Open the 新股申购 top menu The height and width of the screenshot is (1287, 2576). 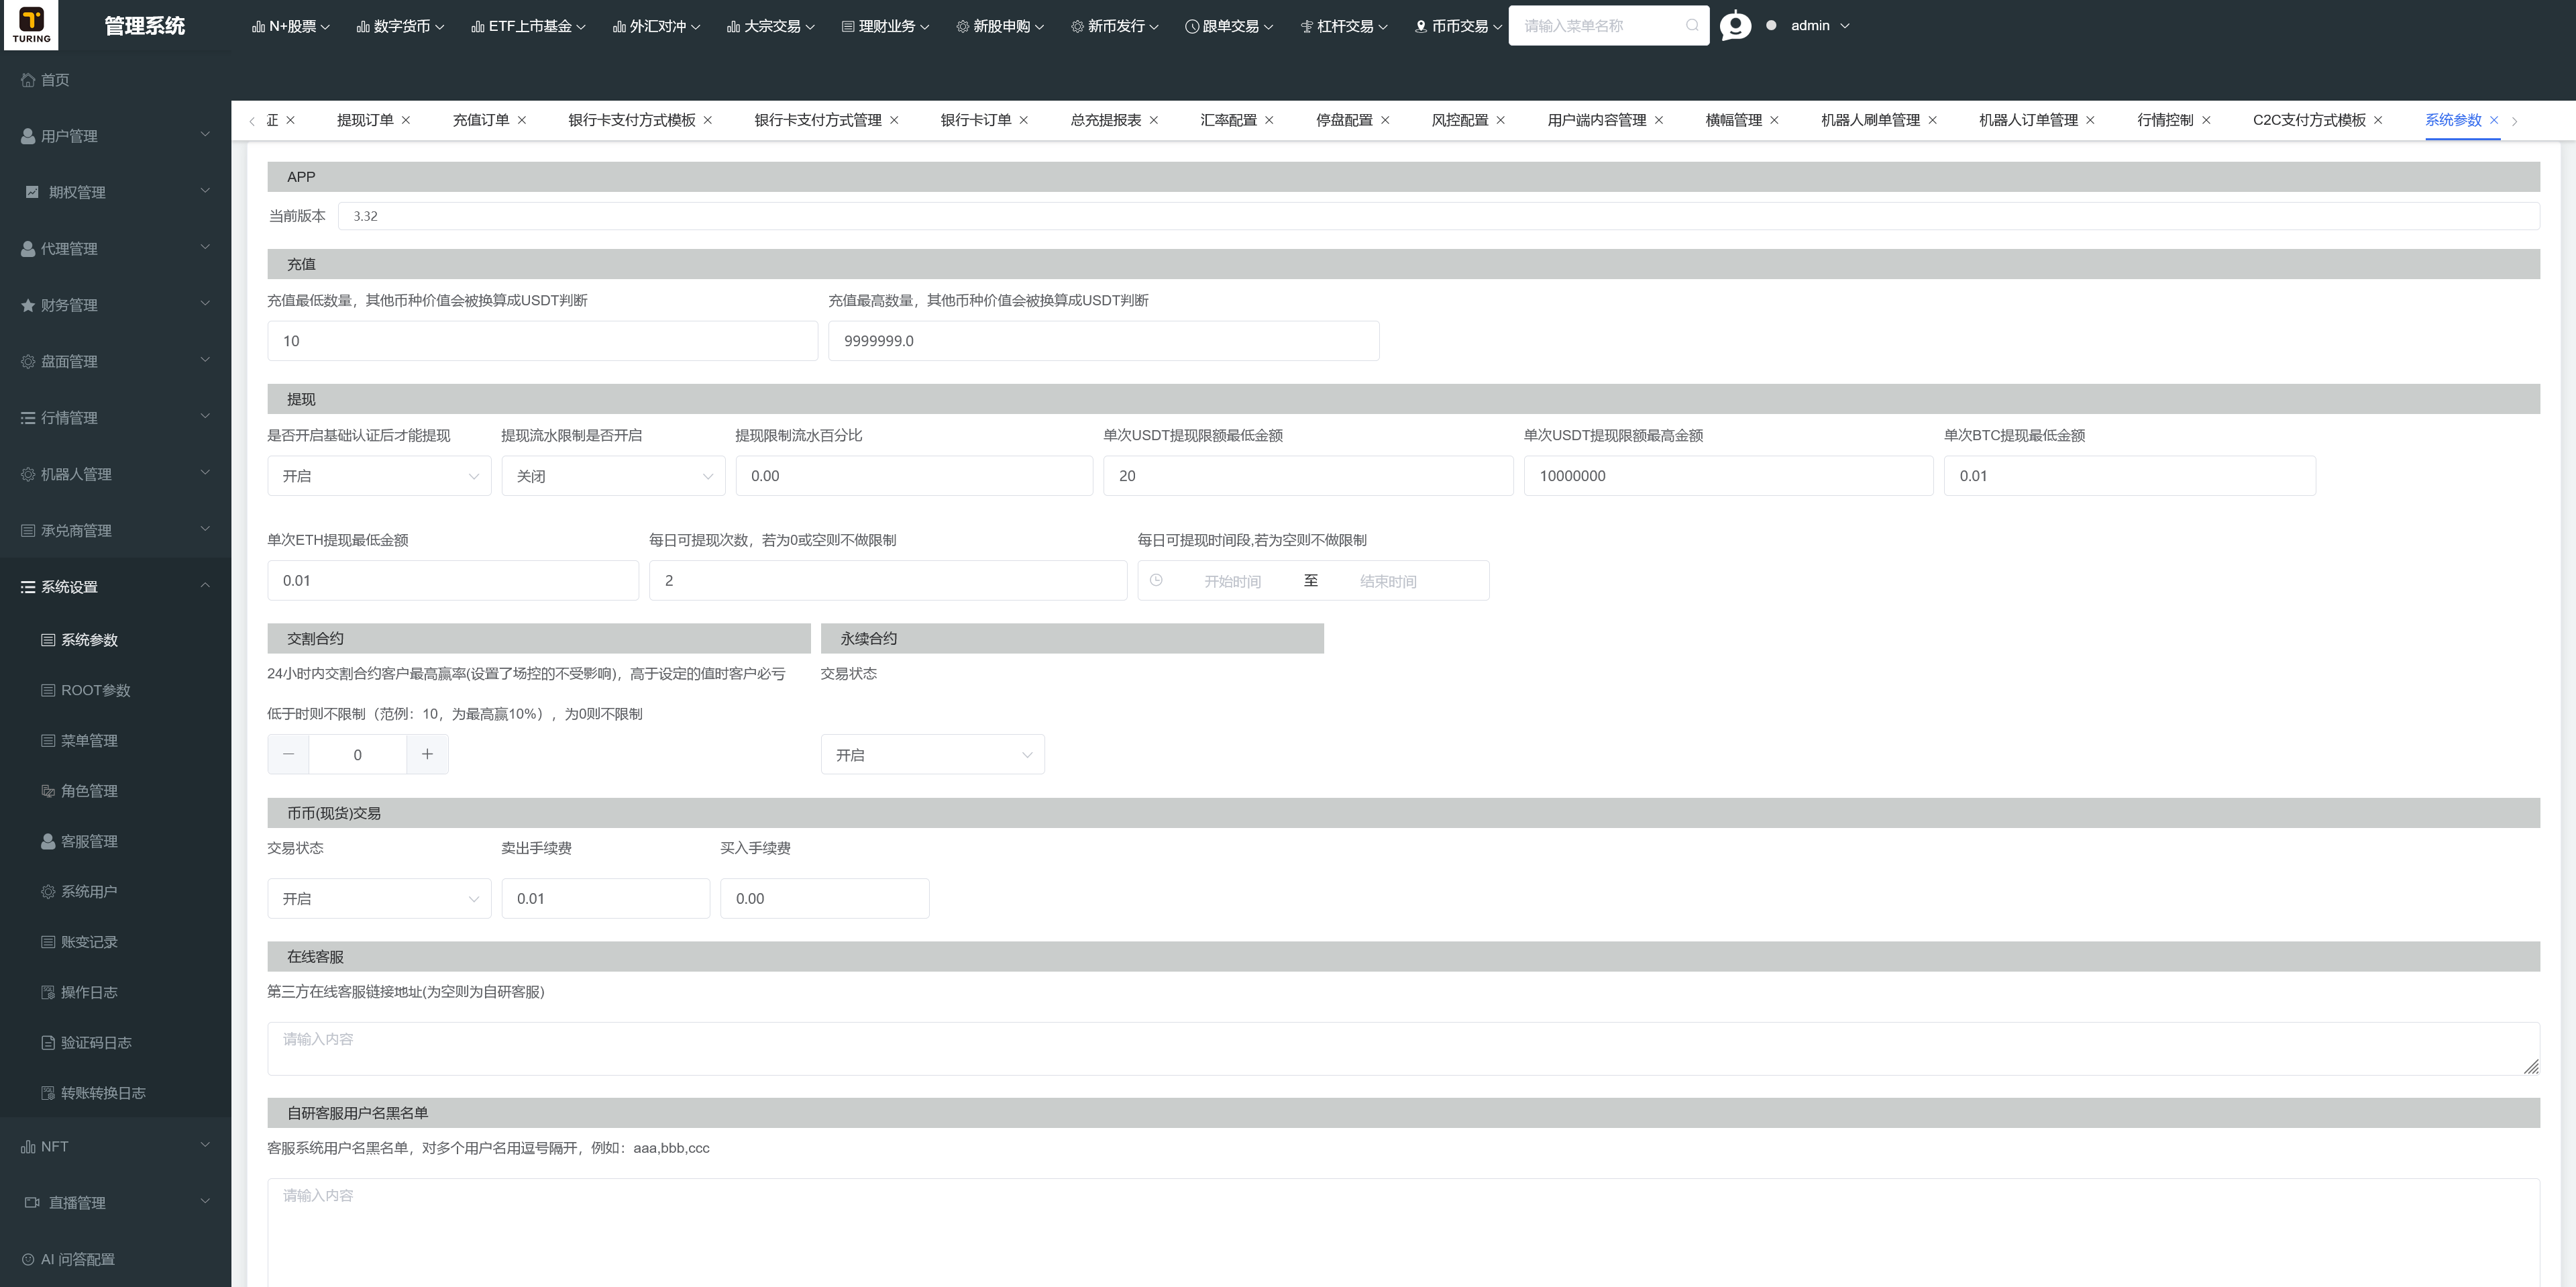(1000, 26)
